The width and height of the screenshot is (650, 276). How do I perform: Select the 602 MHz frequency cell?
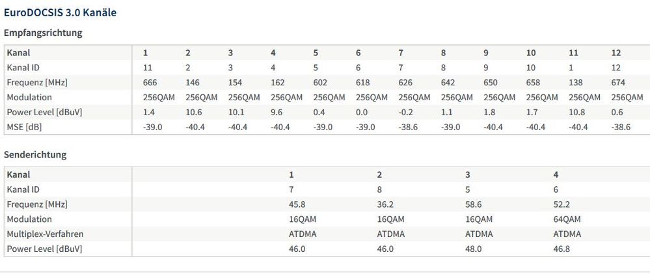[321, 82]
